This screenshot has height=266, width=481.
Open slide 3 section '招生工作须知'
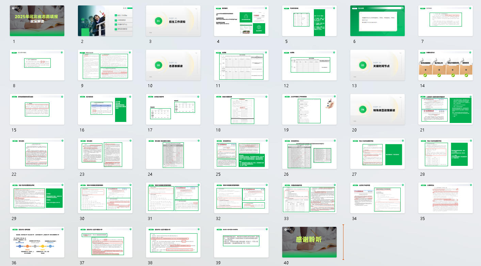coord(173,21)
